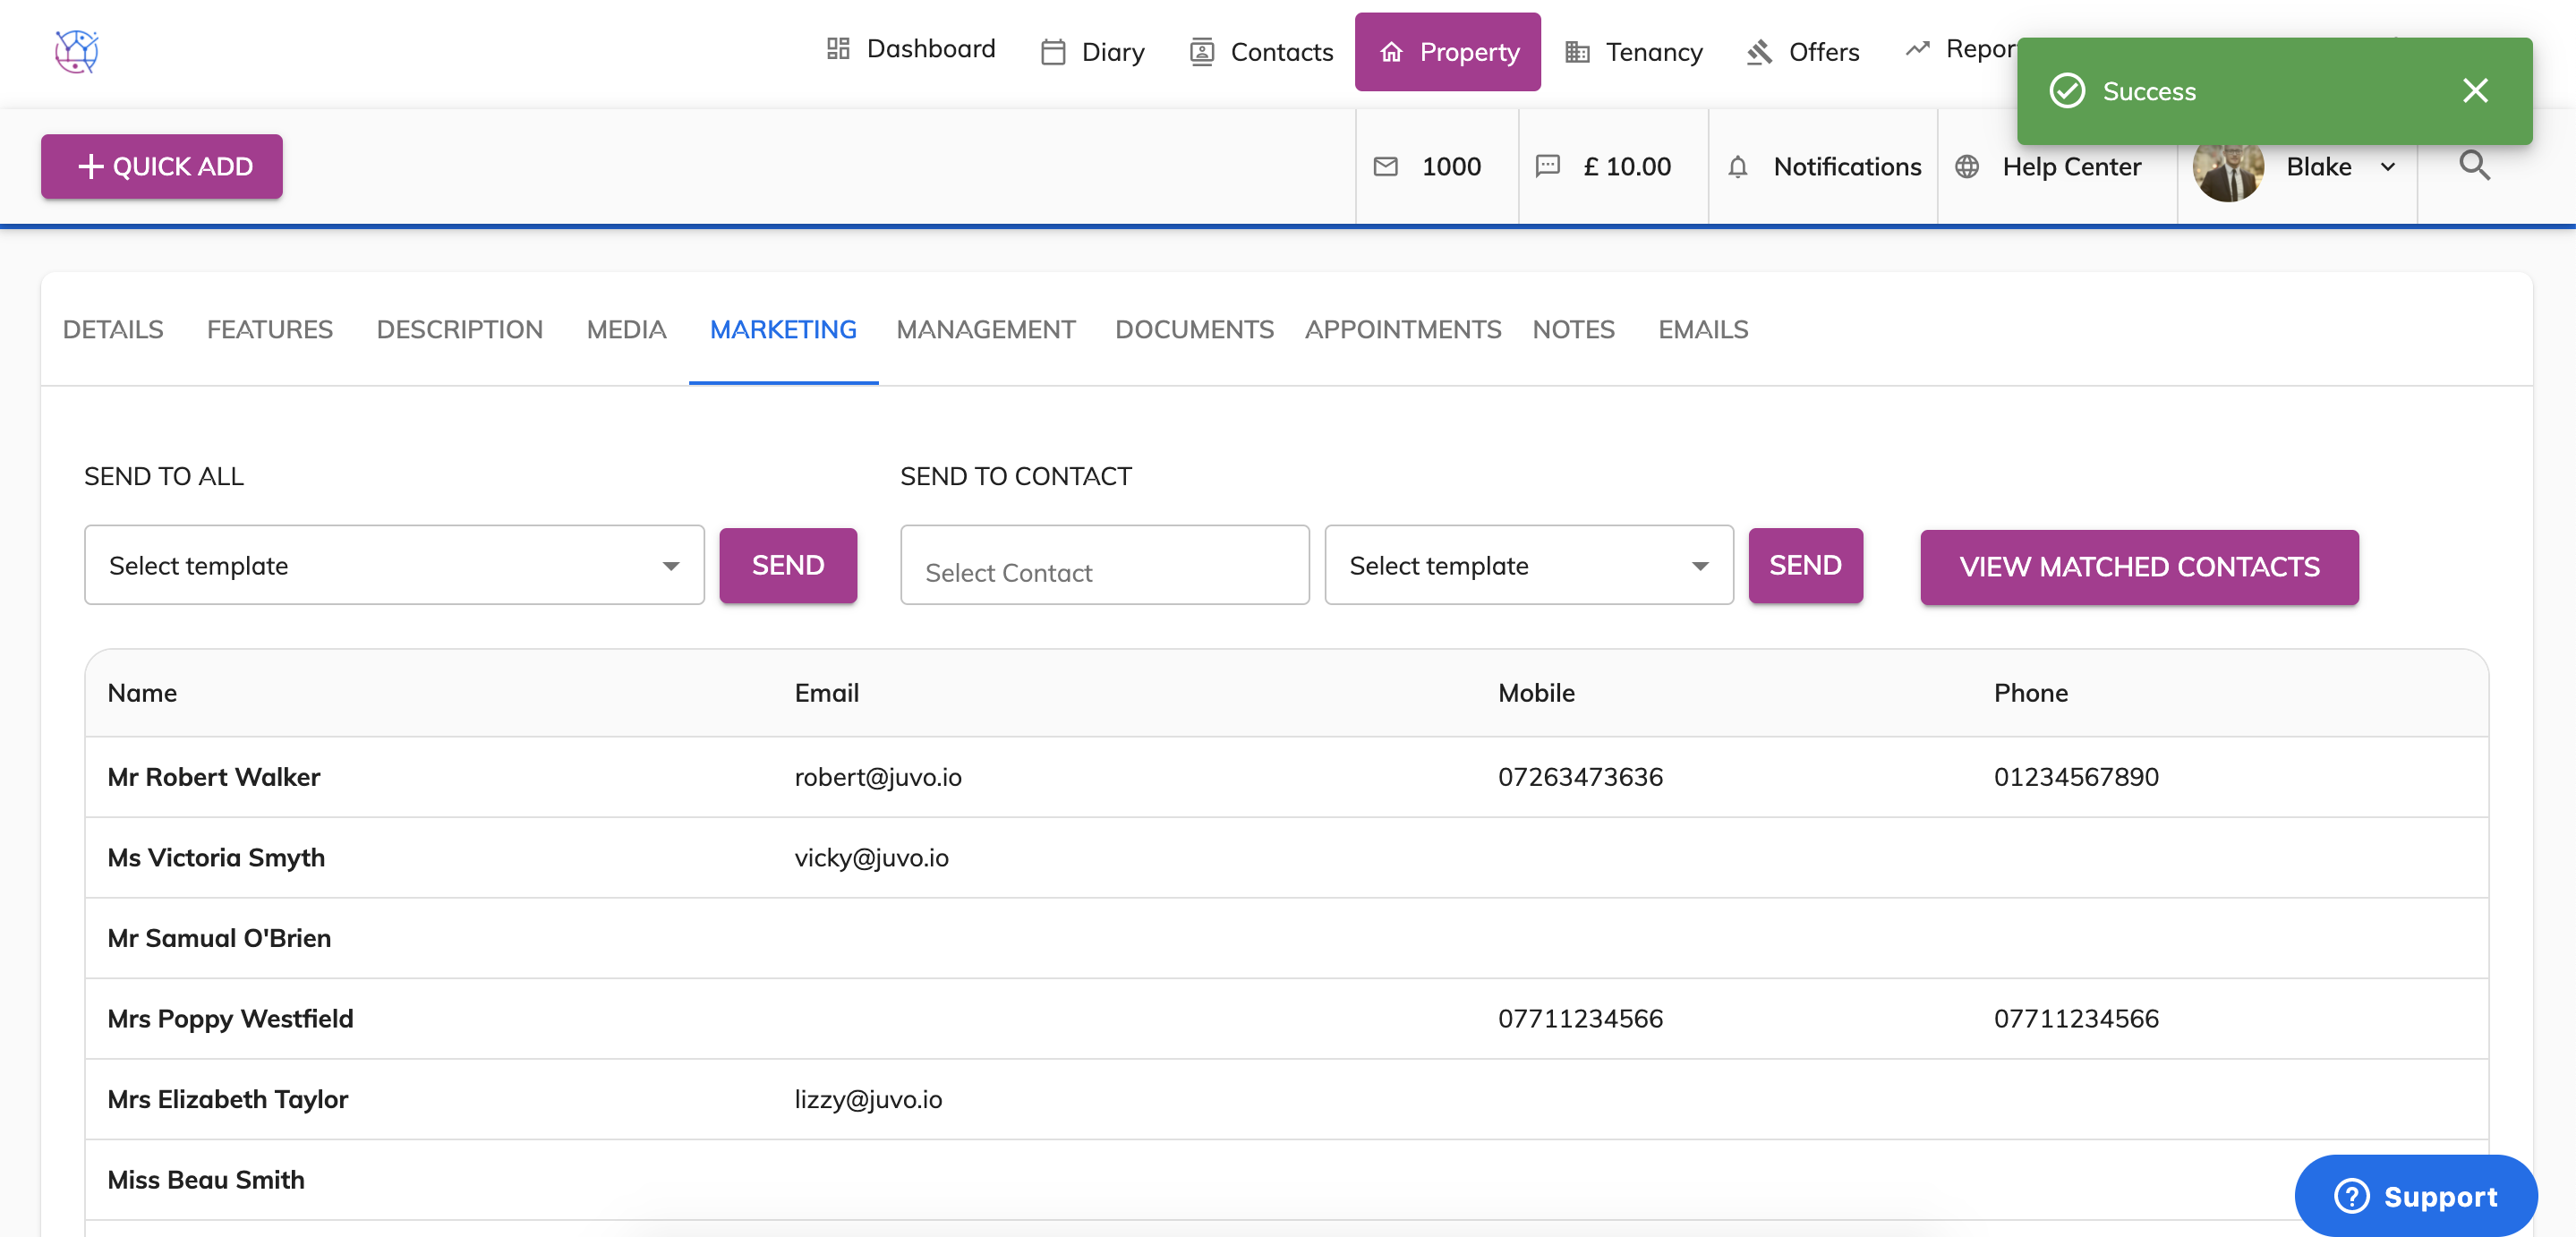
Task: Open the Blake user menu chevron
Action: point(2388,167)
